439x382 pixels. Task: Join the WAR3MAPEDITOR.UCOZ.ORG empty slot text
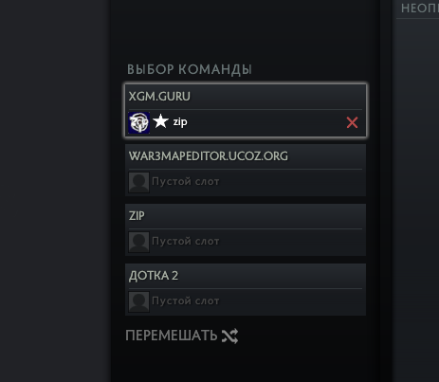[186, 182]
